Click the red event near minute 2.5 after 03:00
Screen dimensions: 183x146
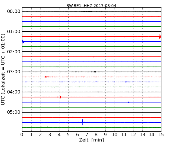tap(46, 77)
